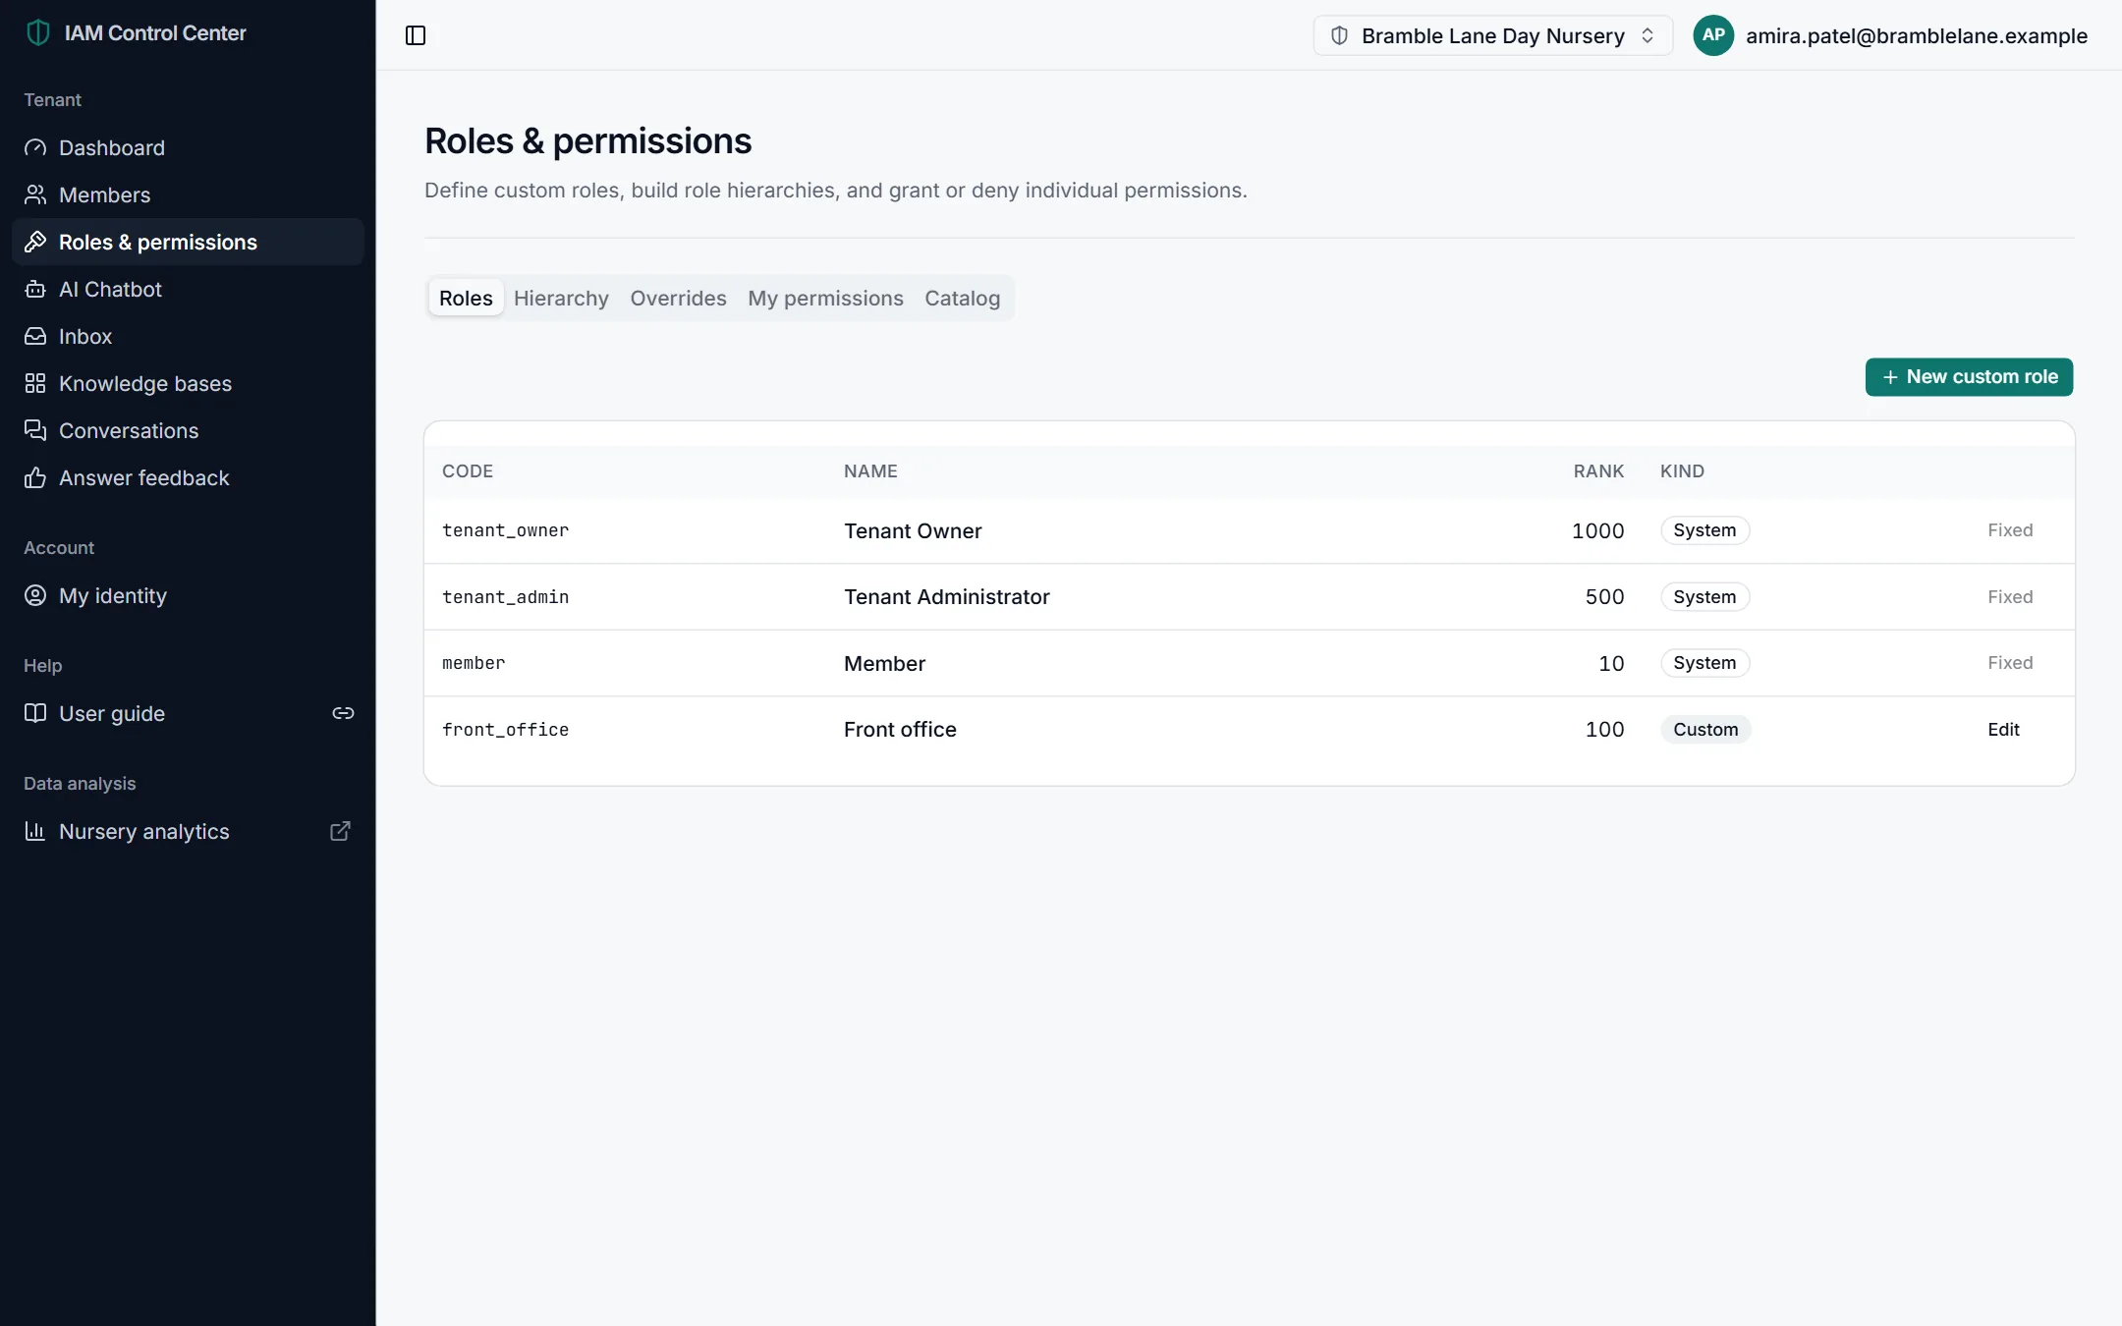Click the Answer feedback thumbs-up icon

(x=35, y=477)
